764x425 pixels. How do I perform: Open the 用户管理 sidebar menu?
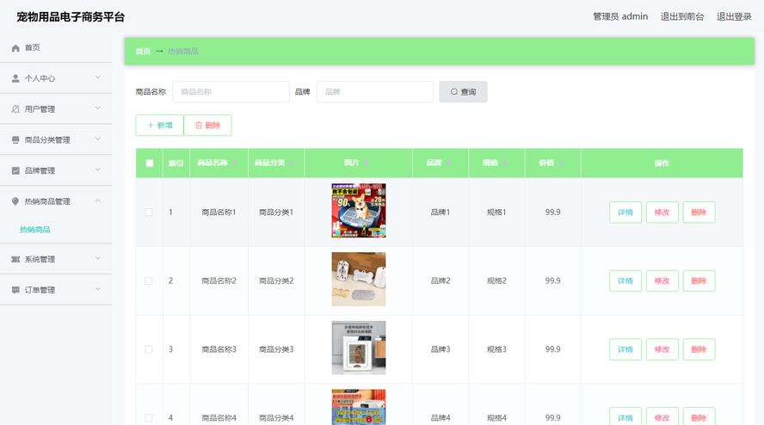point(56,108)
